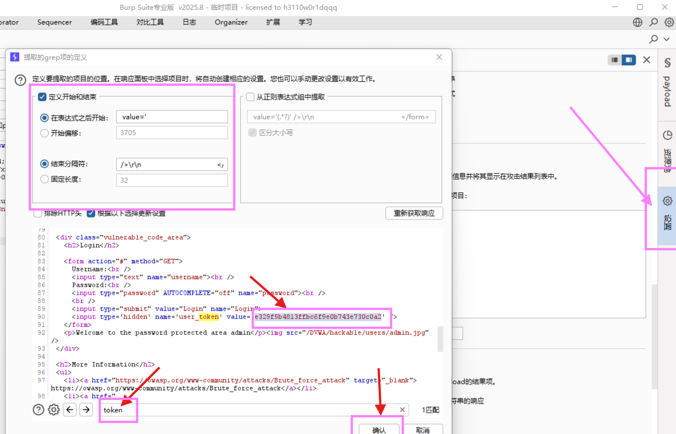Click the search icon below top bar

point(653,39)
